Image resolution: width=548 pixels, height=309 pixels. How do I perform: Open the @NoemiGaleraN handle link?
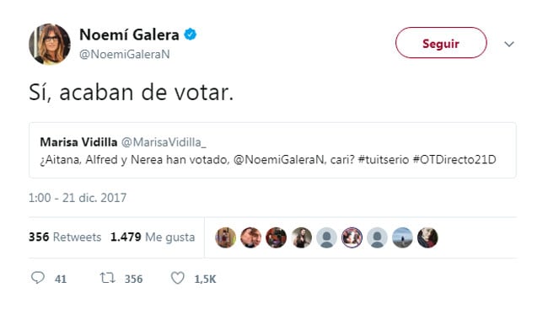coord(125,54)
